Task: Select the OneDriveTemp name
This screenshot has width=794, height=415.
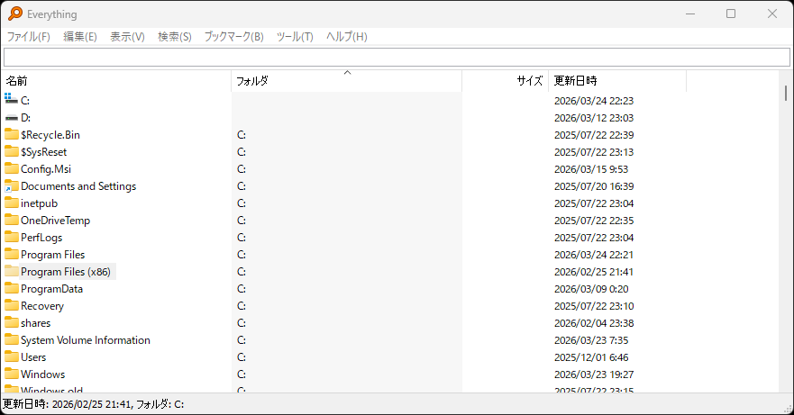Action: [x=55, y=221]
